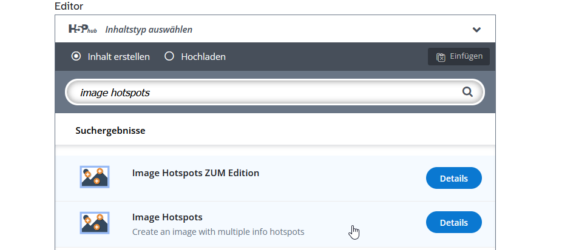Image resolution: width=576 pixels, height=250 pixels.
Task: Click the Image Hotspots ZUM Edition icon
Action: pyautogui.click(x=95, y=177)
